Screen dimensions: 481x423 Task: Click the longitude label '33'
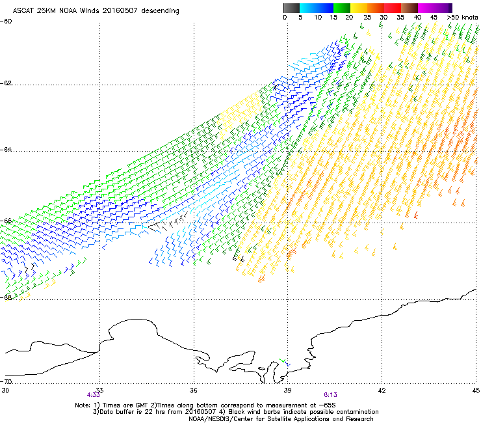coord(99,390)
